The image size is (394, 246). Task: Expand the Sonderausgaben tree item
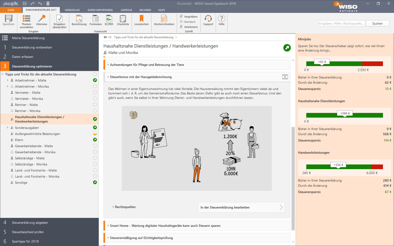7,128
